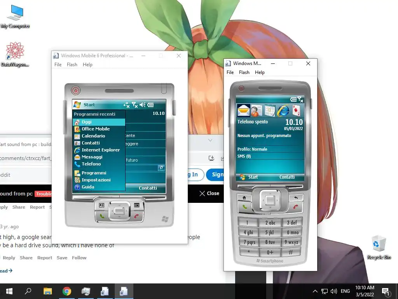Open File Explorer from the taskbar
Screen dimensions: 398x299
pyautogui.click(x=47, y=291)
